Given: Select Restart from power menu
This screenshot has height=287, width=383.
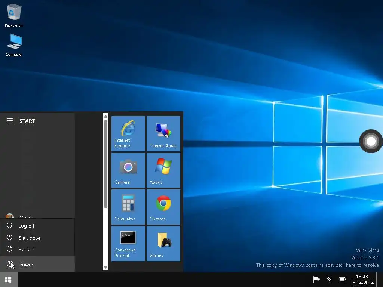Looking at the screenshot, I should point(37,249).
